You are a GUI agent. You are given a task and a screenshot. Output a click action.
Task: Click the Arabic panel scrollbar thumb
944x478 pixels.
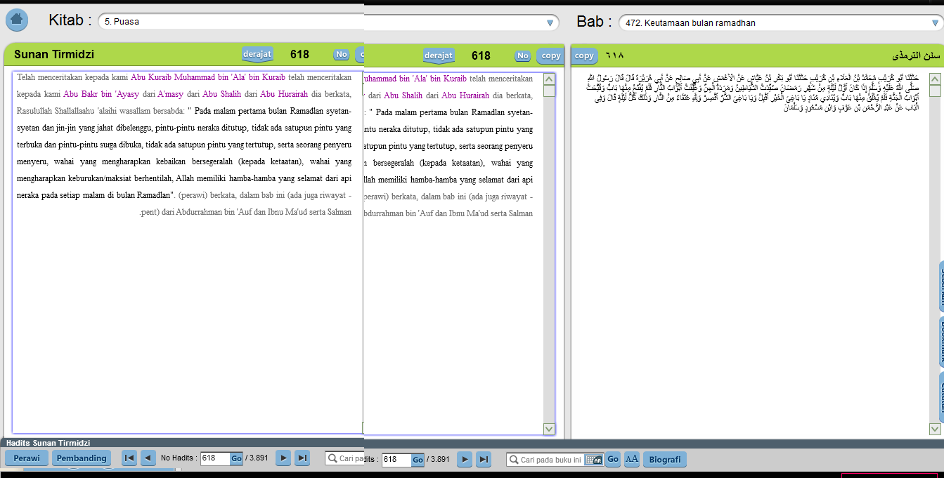point(935,91)
